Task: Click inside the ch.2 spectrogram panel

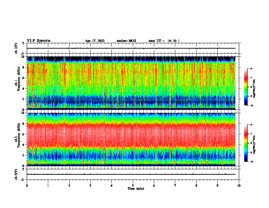Action: click(131, 139)
